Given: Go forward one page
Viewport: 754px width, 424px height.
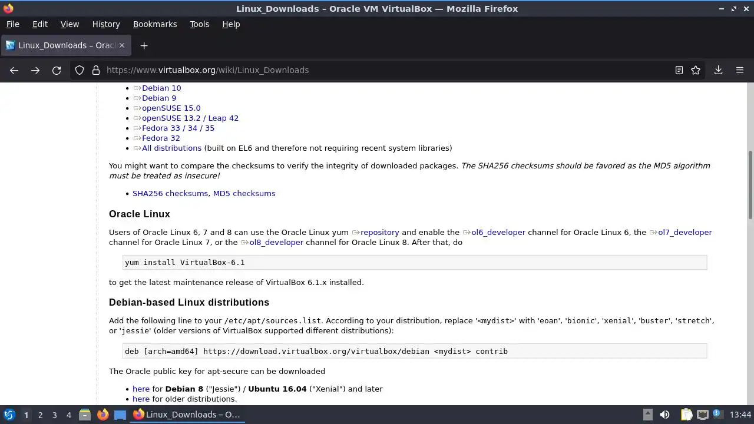Looking at the screenshot, I should click(35, 70).
